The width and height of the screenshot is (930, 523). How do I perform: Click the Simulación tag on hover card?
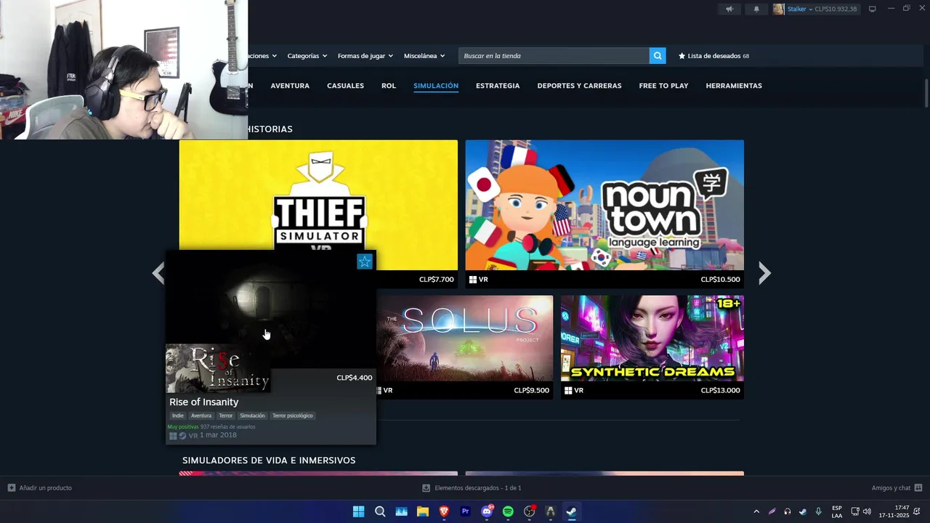pos(252,415)
